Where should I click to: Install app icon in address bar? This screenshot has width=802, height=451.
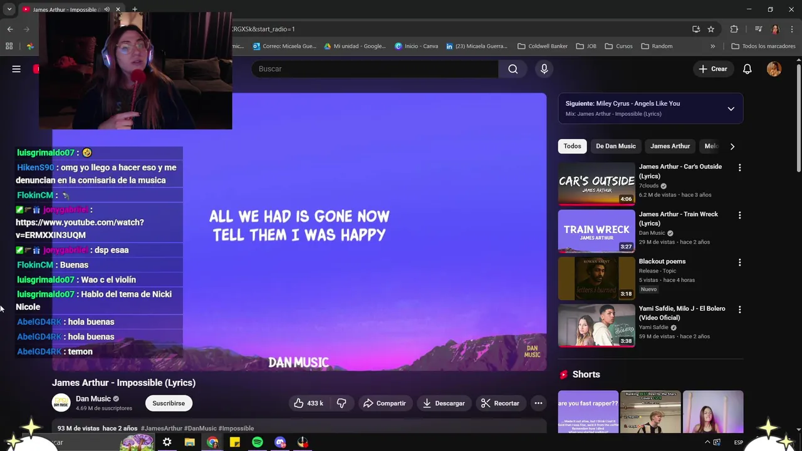coord(696,29)
